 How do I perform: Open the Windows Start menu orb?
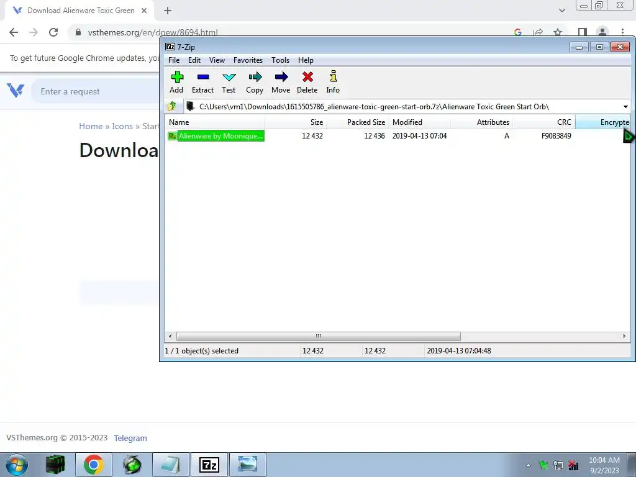pyautogui.click(x=17, y=465)
